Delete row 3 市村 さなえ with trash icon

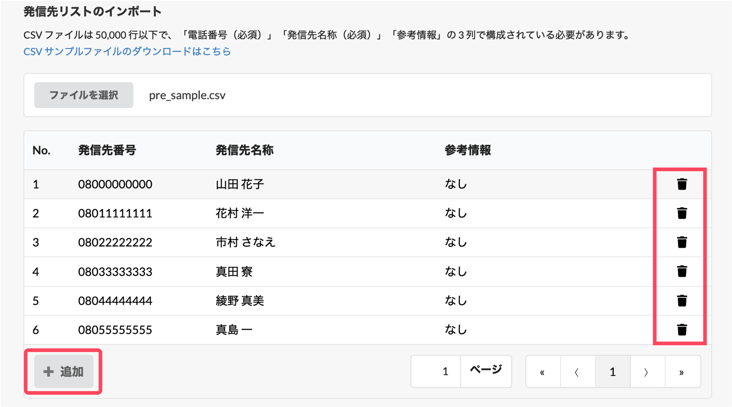[682, 242]
